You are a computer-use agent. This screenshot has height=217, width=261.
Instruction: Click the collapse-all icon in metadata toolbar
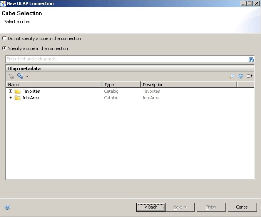point(249,76)
